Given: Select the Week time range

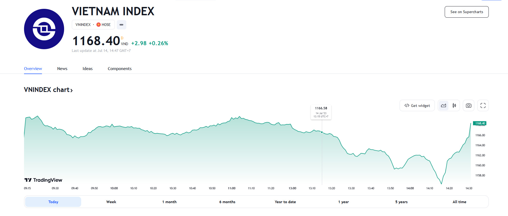Looking at the screenshot, I should point(111,202).
